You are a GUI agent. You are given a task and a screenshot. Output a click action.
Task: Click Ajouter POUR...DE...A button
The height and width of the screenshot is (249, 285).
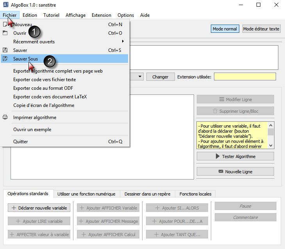point(177,221)
